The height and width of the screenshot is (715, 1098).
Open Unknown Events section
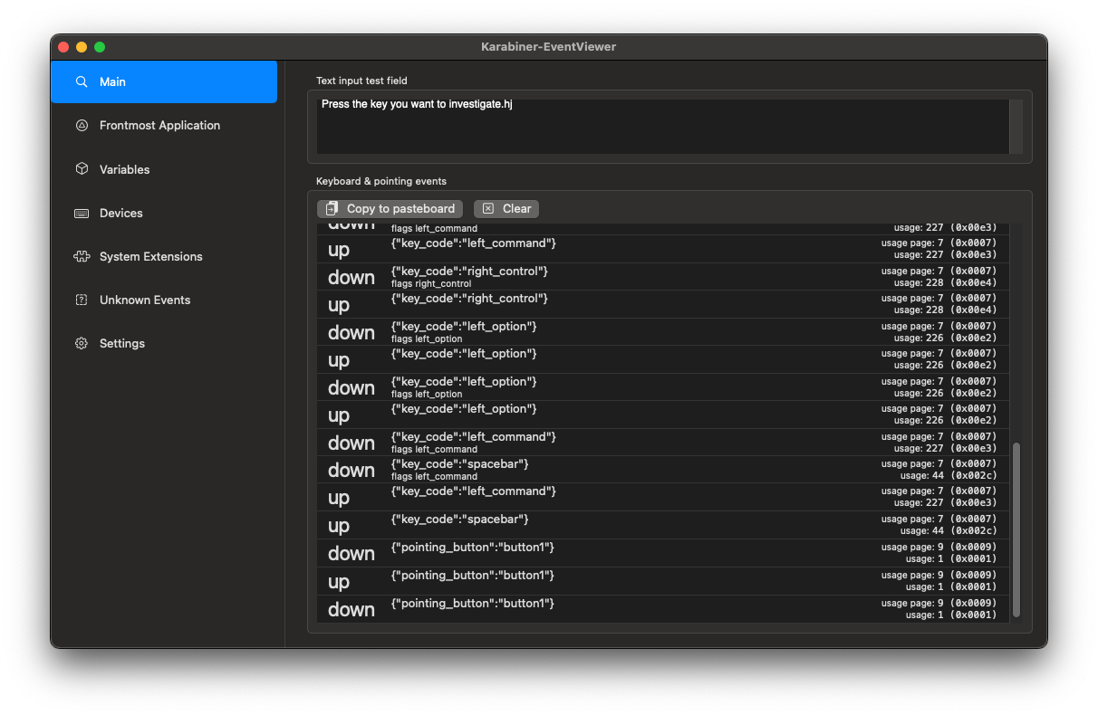[x=164, y=300]
